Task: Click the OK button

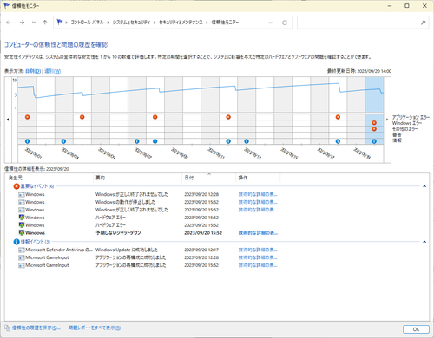Action: coord(416,329)
